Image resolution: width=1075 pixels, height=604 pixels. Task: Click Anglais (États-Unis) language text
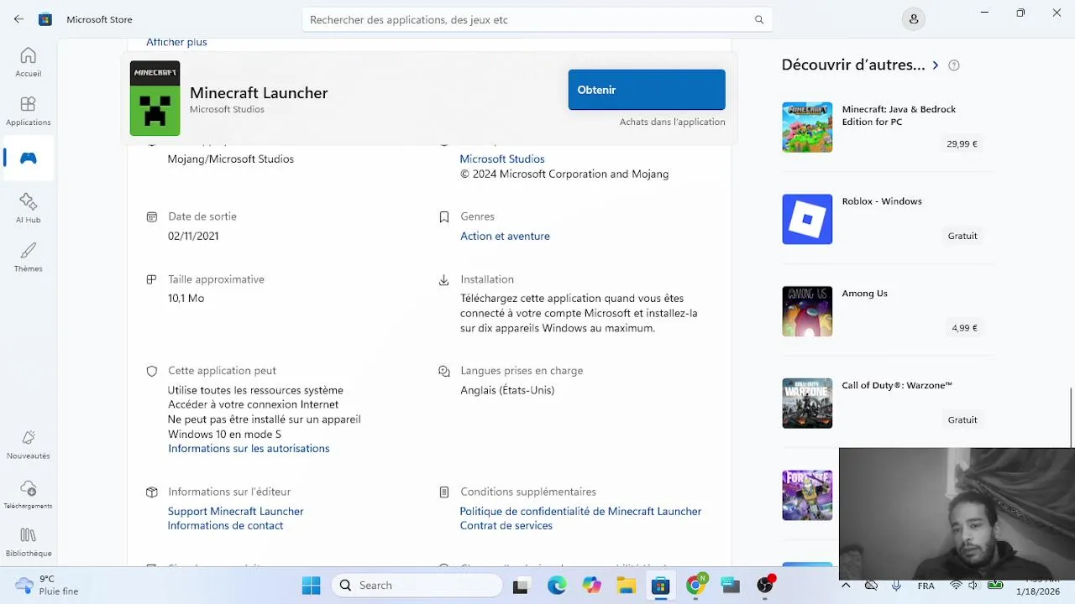pos(507,390)
